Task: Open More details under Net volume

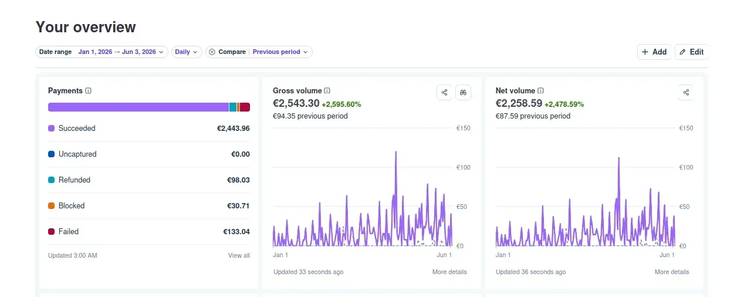Action: (672, 272)
